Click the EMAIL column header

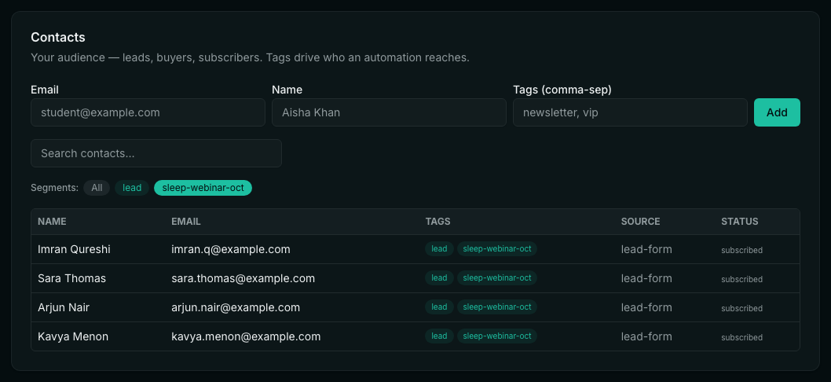pos(186,222)
